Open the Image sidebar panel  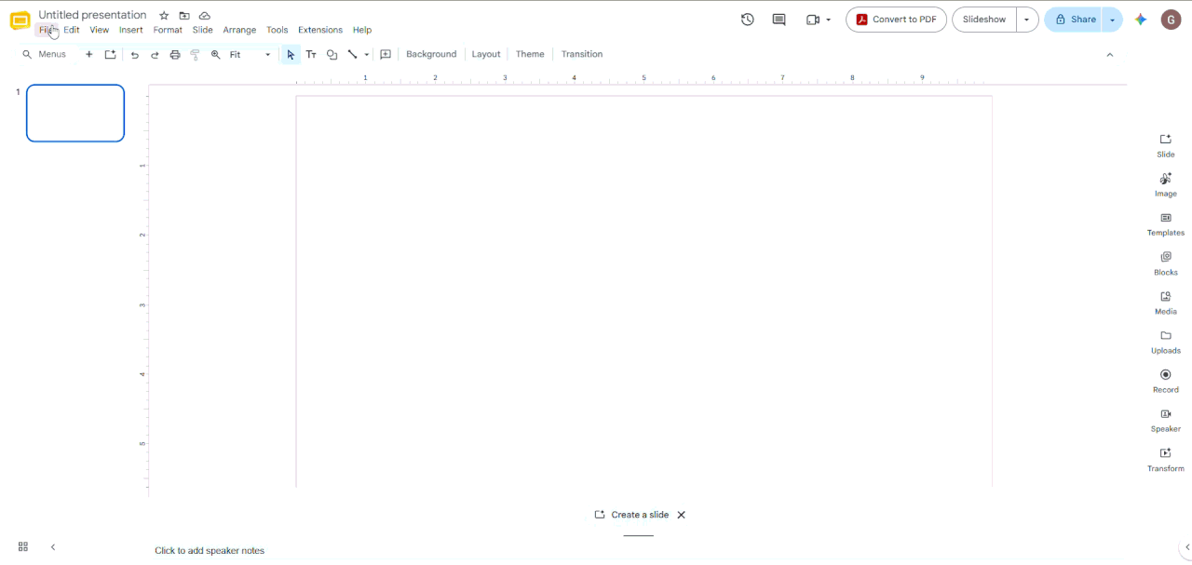(x=1166, y=184)
